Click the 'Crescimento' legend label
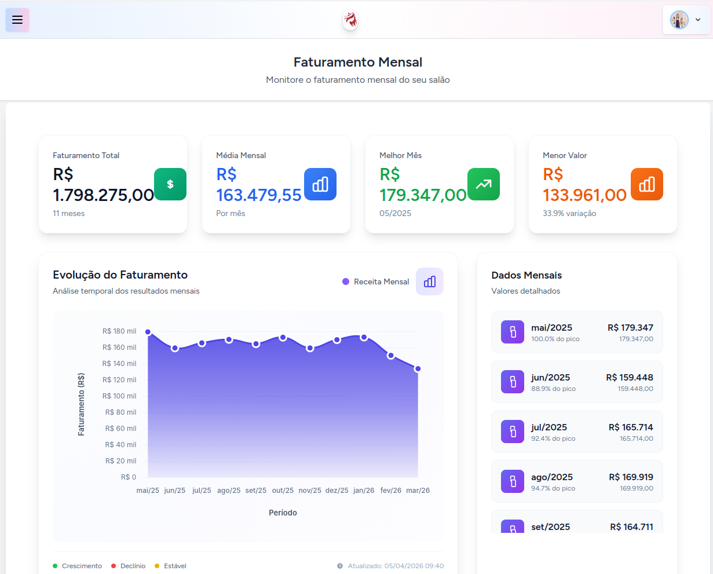 point(82,566)
